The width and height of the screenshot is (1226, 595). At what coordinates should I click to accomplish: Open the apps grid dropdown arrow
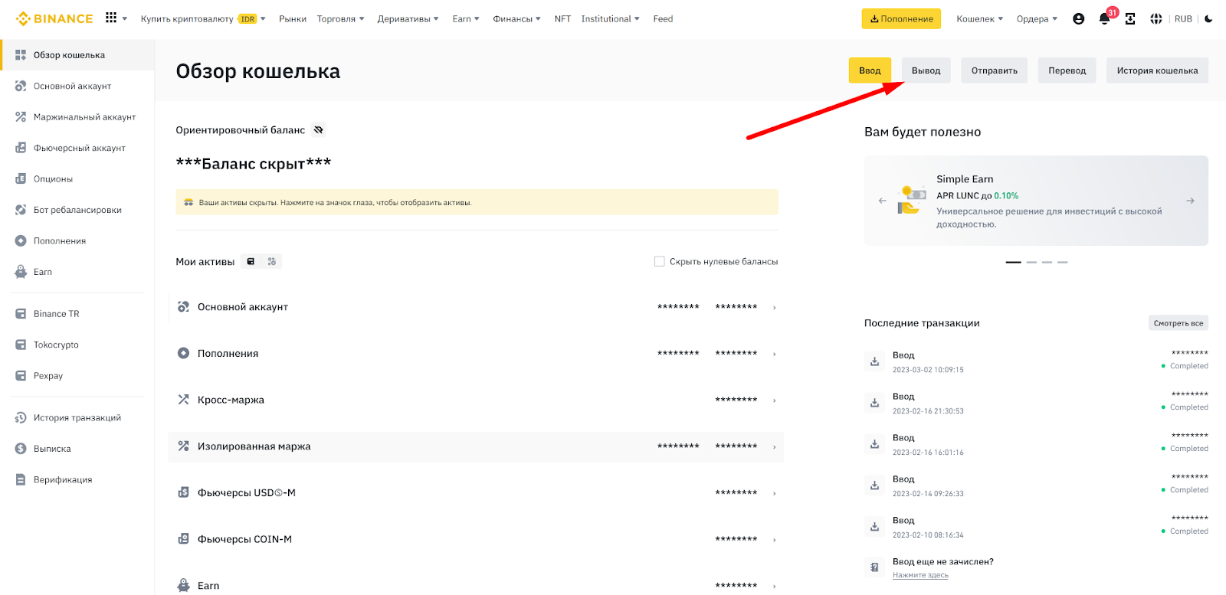click(x=125, y=19)
